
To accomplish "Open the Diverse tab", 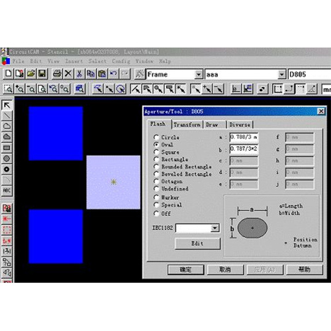I will (x=240, y=124).
